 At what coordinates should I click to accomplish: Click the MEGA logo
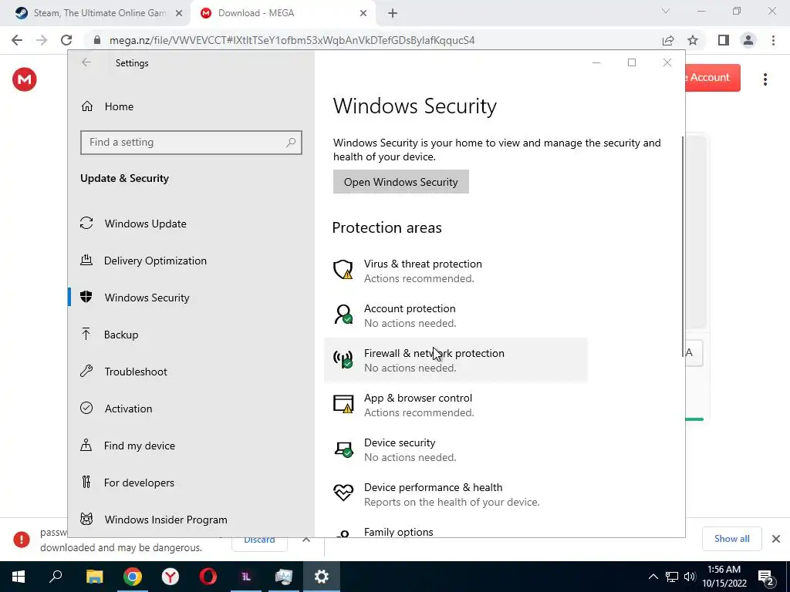click(24, 79)
